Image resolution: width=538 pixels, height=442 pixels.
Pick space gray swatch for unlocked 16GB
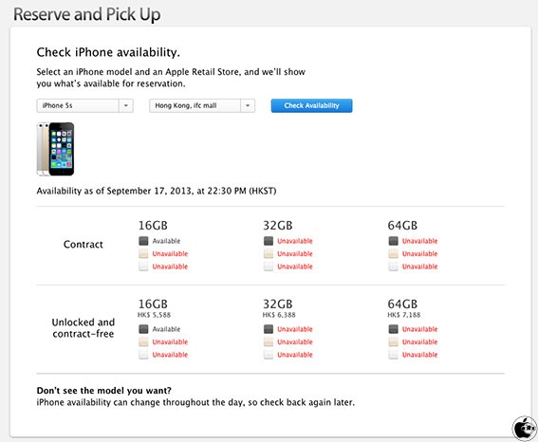coord(143,329)
